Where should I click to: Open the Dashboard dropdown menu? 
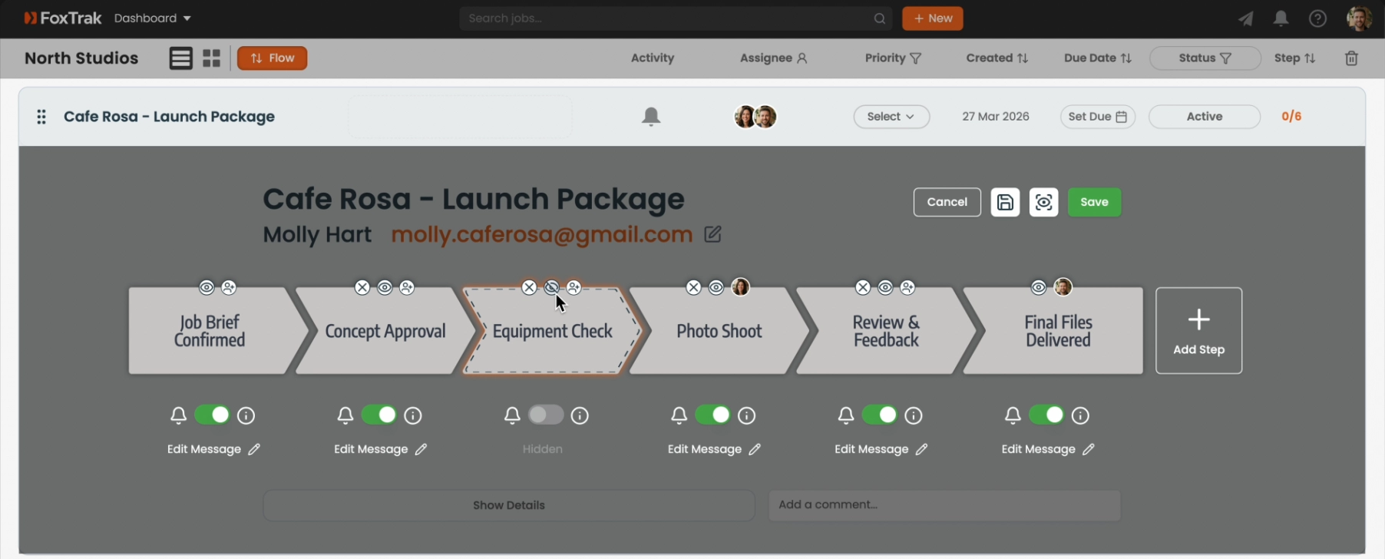coord(152,18)
